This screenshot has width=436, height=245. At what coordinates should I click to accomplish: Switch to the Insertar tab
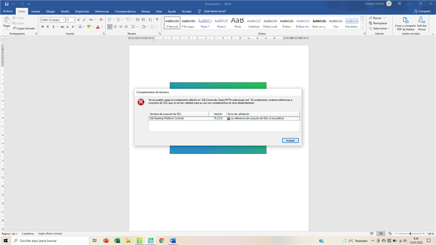[35, 12]
